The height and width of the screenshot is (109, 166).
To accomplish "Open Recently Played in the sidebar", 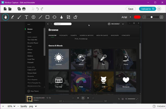I will (x=33, y=43).
